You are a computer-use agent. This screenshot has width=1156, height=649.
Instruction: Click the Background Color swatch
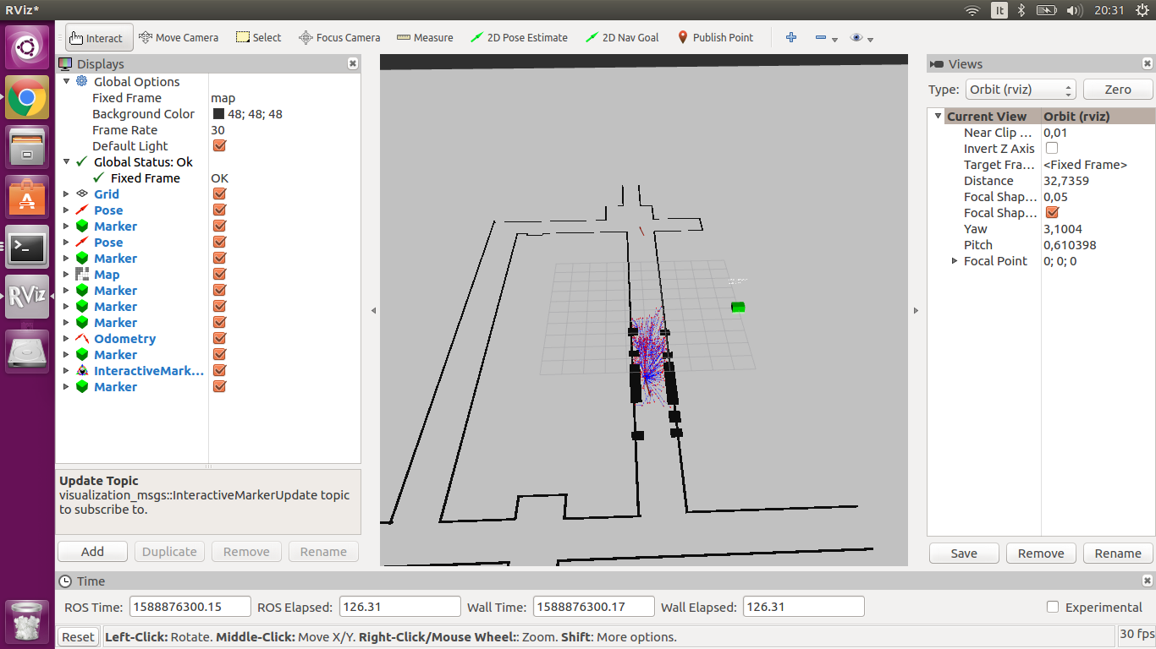218,113
